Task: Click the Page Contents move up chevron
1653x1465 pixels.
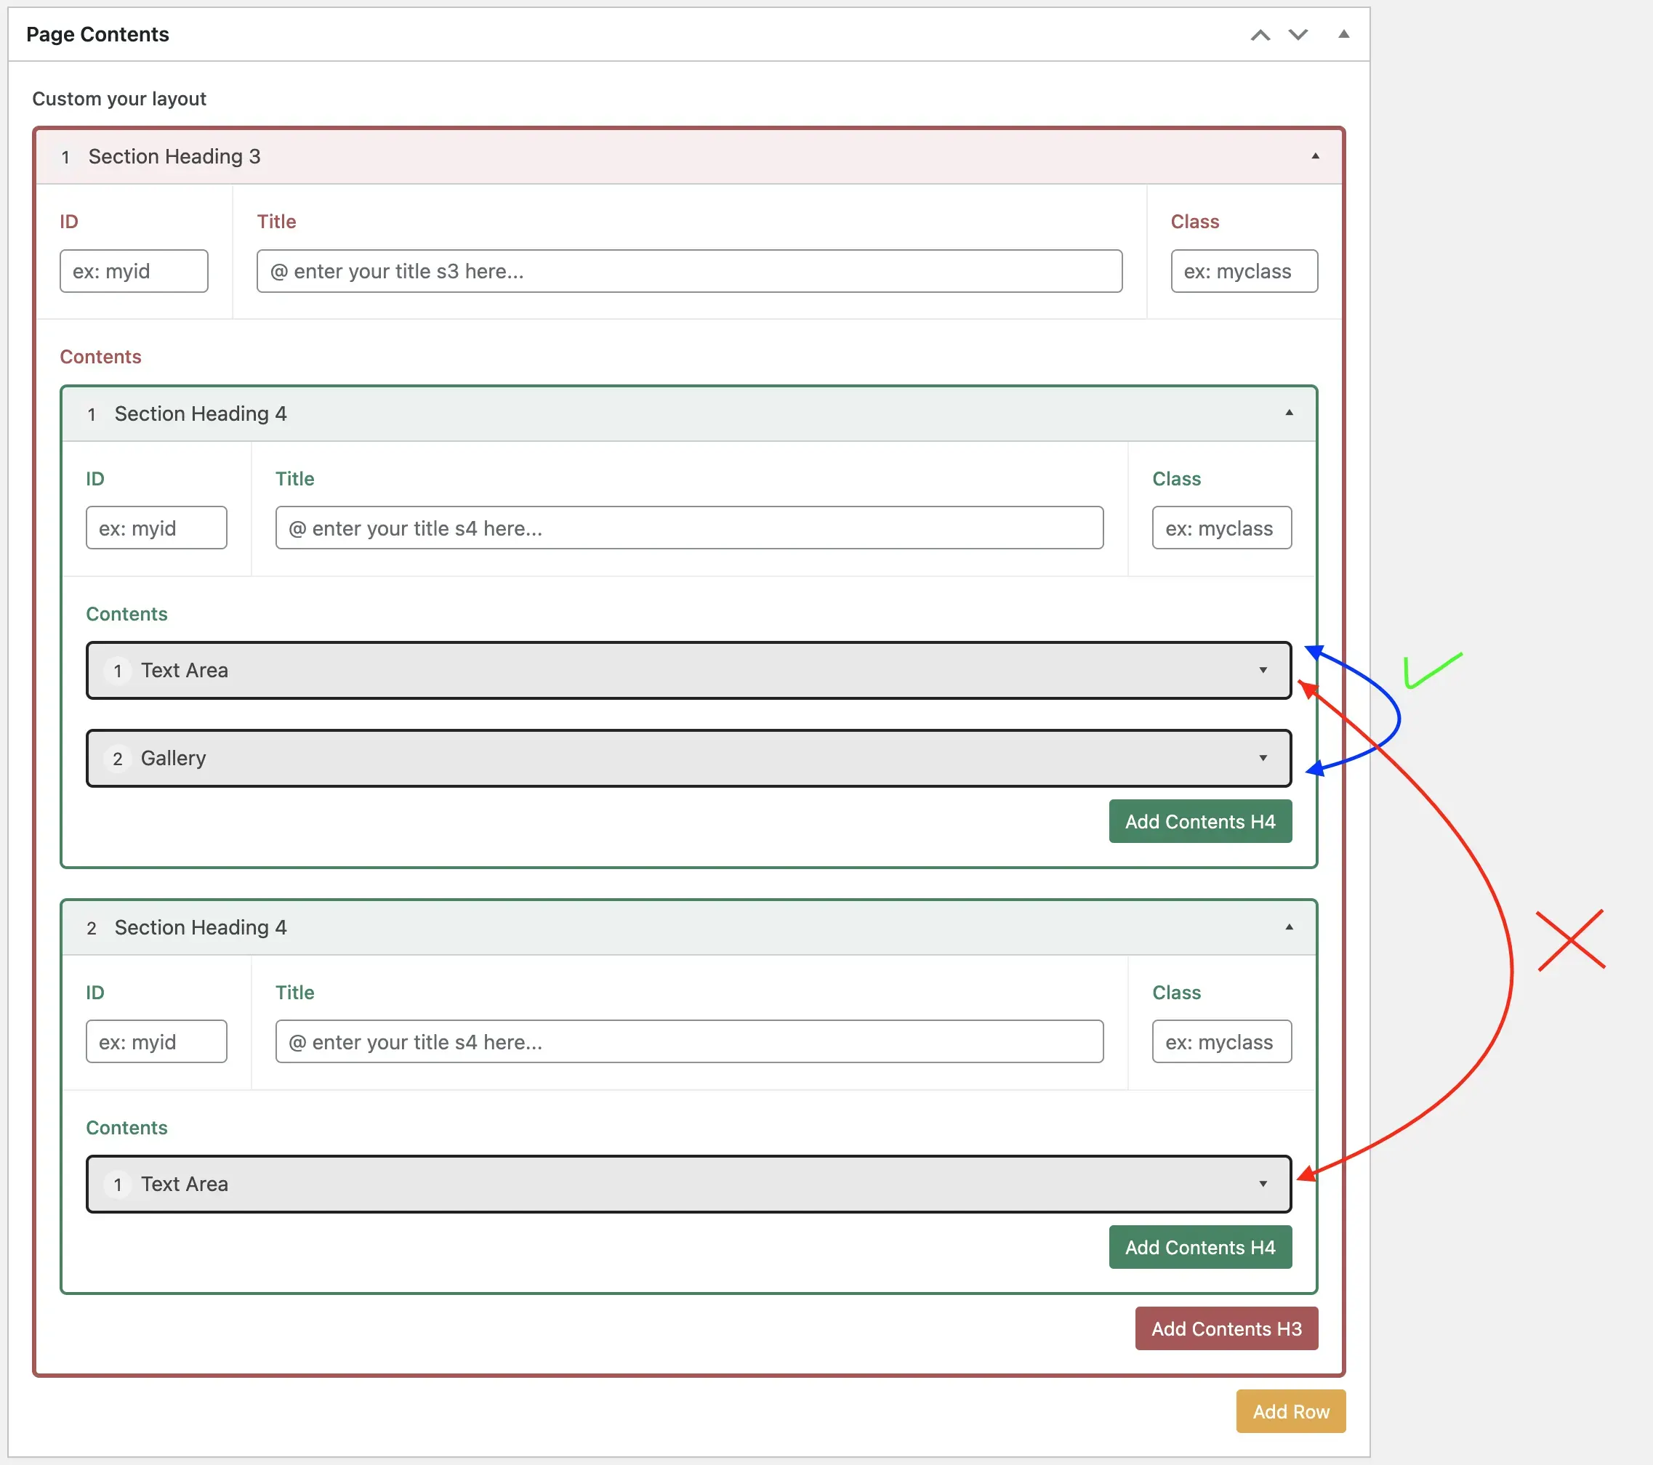Action: [1260, 35]
